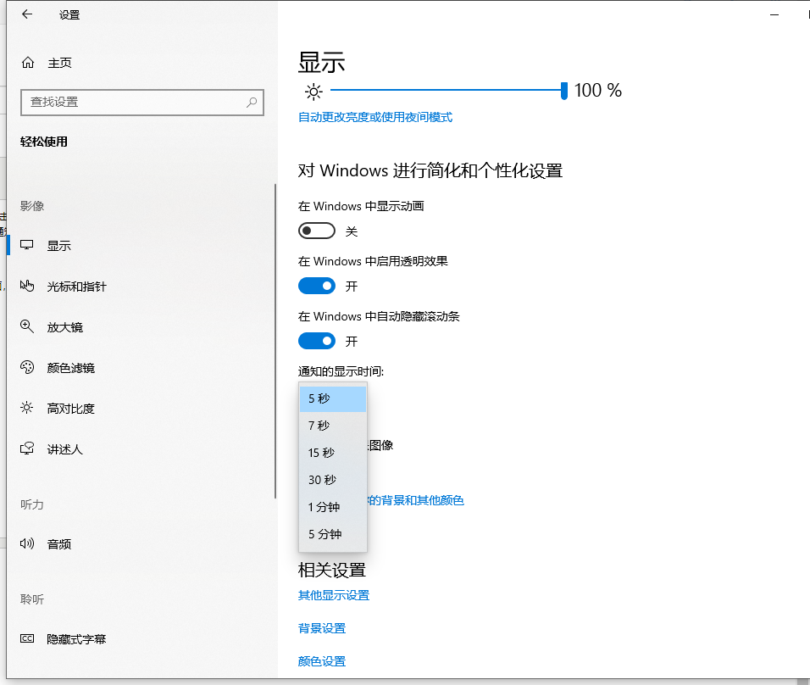Click the cursor icon beside 光标和指针

click(27, 286)
